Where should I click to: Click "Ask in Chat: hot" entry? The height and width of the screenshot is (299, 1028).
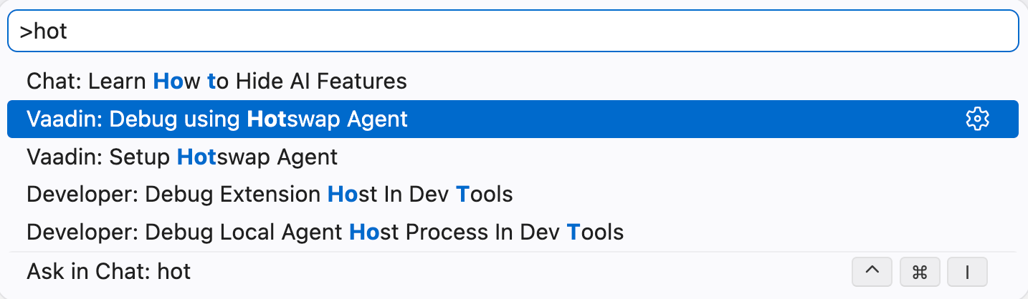pyautogui.click(x=513, y=272)
